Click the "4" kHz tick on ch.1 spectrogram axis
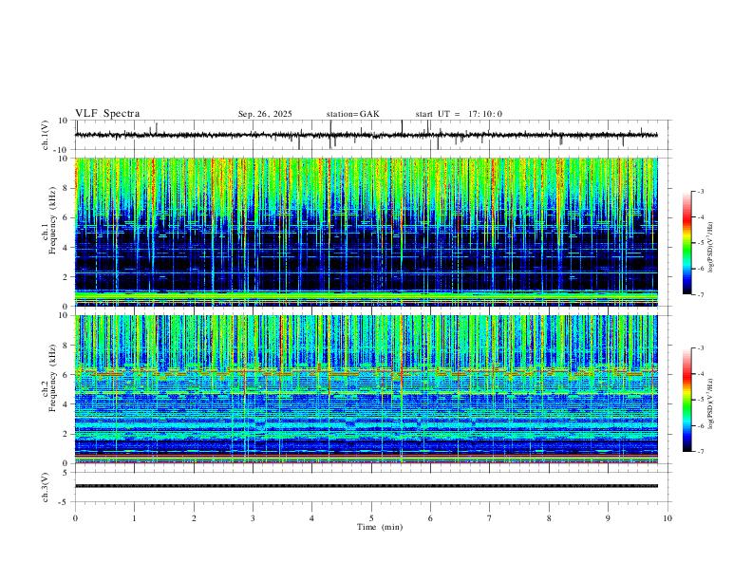Screen dimensions: 752x581 [66, 248]
